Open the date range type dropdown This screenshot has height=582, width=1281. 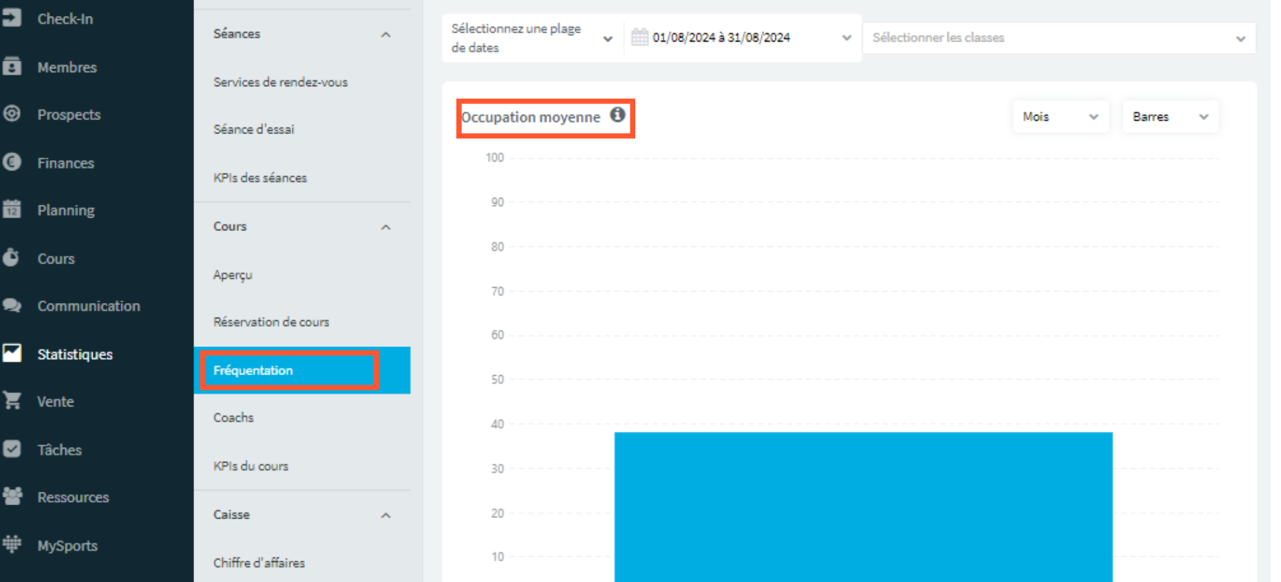coord(532,38)
